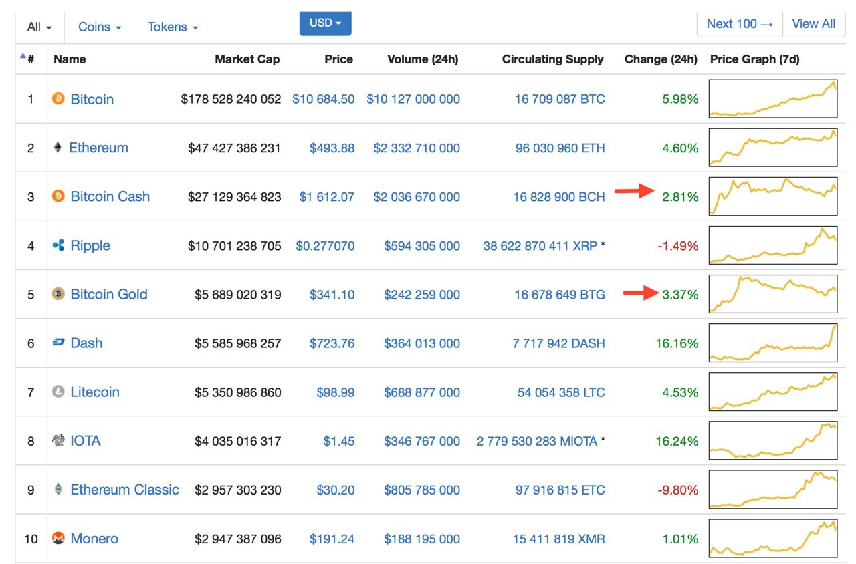The width and height of the screenshot is (856, 564).
Task: Click Bitcoin 7d price graph thumbnail
Action: [773, 98]
